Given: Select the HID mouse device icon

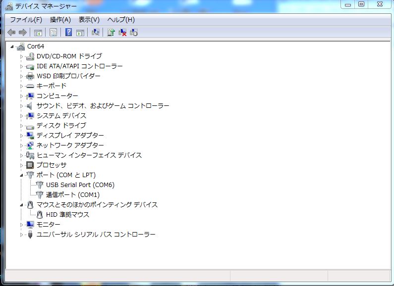Looking at the screenshot, I should [40, 215].
